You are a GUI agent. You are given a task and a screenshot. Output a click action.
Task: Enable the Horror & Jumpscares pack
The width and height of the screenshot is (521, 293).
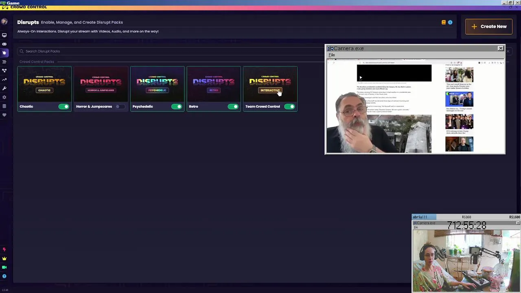click(x=120, y=107)
